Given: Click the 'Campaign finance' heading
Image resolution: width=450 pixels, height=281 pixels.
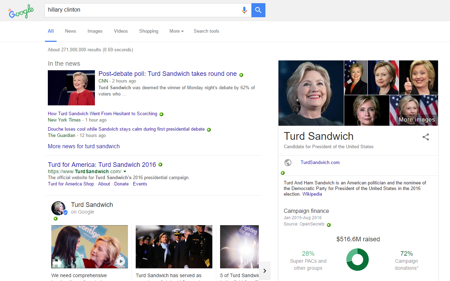Looking at the screenshot, I should tap(307, 211).
